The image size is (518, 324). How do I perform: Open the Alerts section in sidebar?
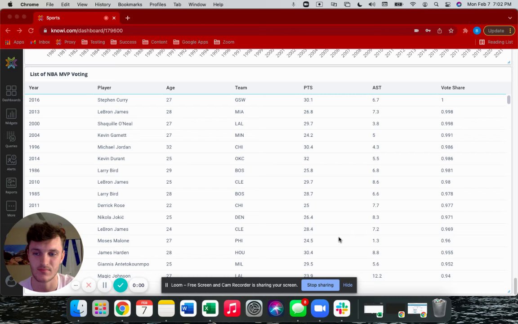pyautogui.click(x=11, y=162)
